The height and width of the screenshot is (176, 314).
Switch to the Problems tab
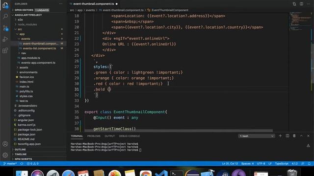(x=94, y=136)
